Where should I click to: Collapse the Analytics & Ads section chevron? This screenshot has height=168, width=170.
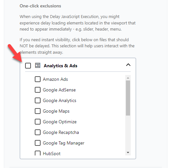pyautogui.click(x=128, y=65)
